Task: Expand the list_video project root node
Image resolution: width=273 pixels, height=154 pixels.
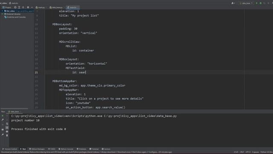Action: point(2,11)
